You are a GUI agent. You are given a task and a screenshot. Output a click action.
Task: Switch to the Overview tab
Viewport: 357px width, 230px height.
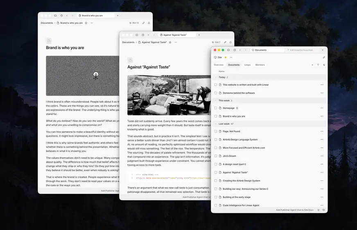pyautogui.click(x=219, y=65)
